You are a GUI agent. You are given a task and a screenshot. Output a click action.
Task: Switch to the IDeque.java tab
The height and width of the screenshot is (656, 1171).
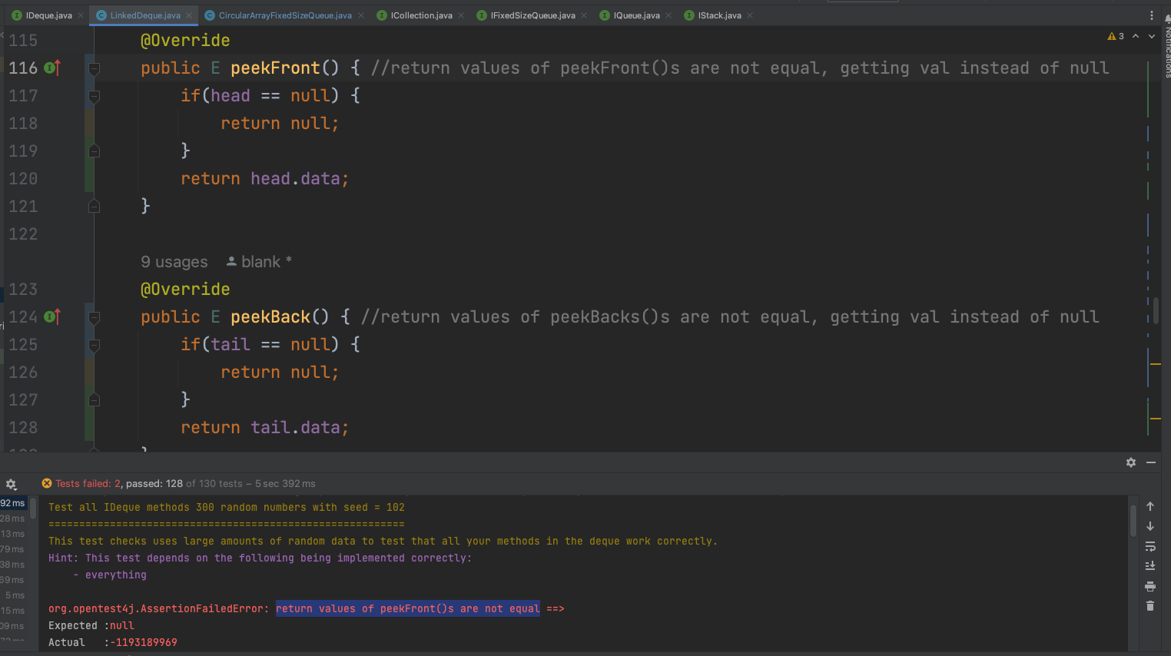(x=48, y=15)
